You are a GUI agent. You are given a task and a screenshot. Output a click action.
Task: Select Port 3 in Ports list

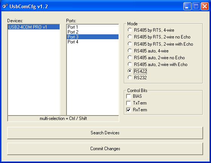tap(92, 37)
